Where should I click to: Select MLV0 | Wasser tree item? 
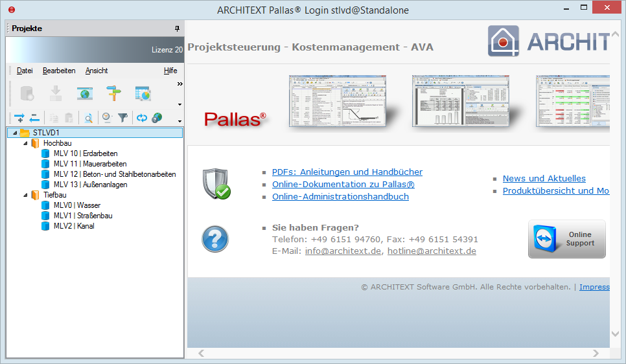pyautogui.click(x=77, y=205)
